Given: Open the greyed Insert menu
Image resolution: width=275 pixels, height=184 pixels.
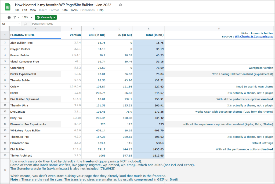Looking at the screenshot, I should pos(43,10).
